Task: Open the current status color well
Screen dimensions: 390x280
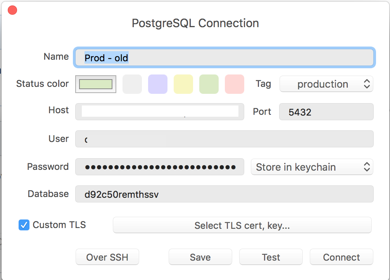Action: [x=96, y=84]
